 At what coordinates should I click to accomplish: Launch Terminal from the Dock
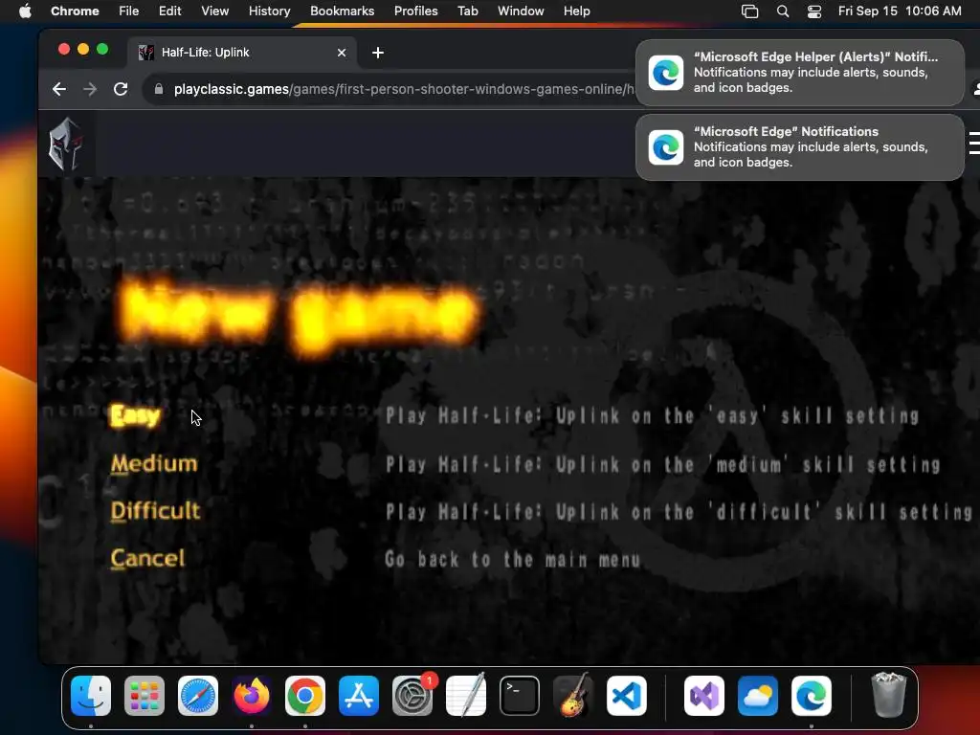520,696
